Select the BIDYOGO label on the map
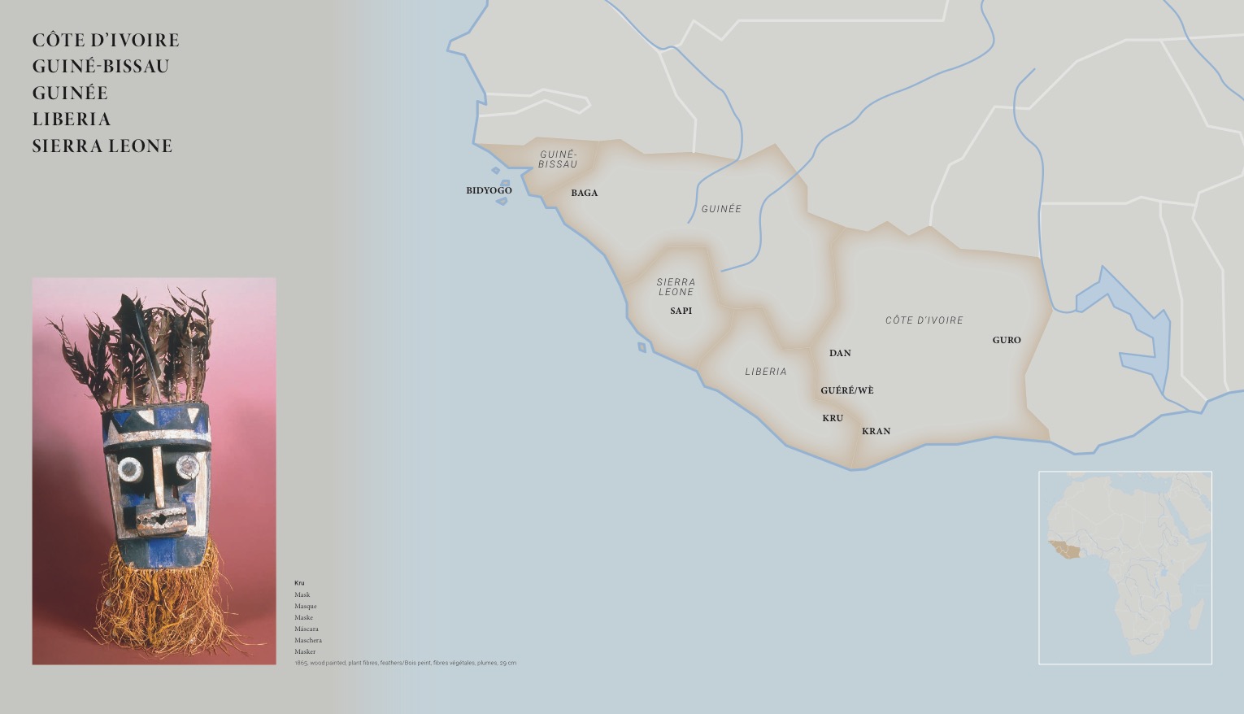Image resolution: width=1244 pixels, height=714 pixels. (x=489, y=190)
